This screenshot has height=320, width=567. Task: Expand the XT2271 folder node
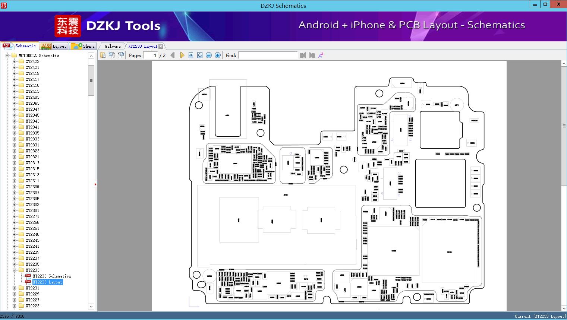[14, 216]
